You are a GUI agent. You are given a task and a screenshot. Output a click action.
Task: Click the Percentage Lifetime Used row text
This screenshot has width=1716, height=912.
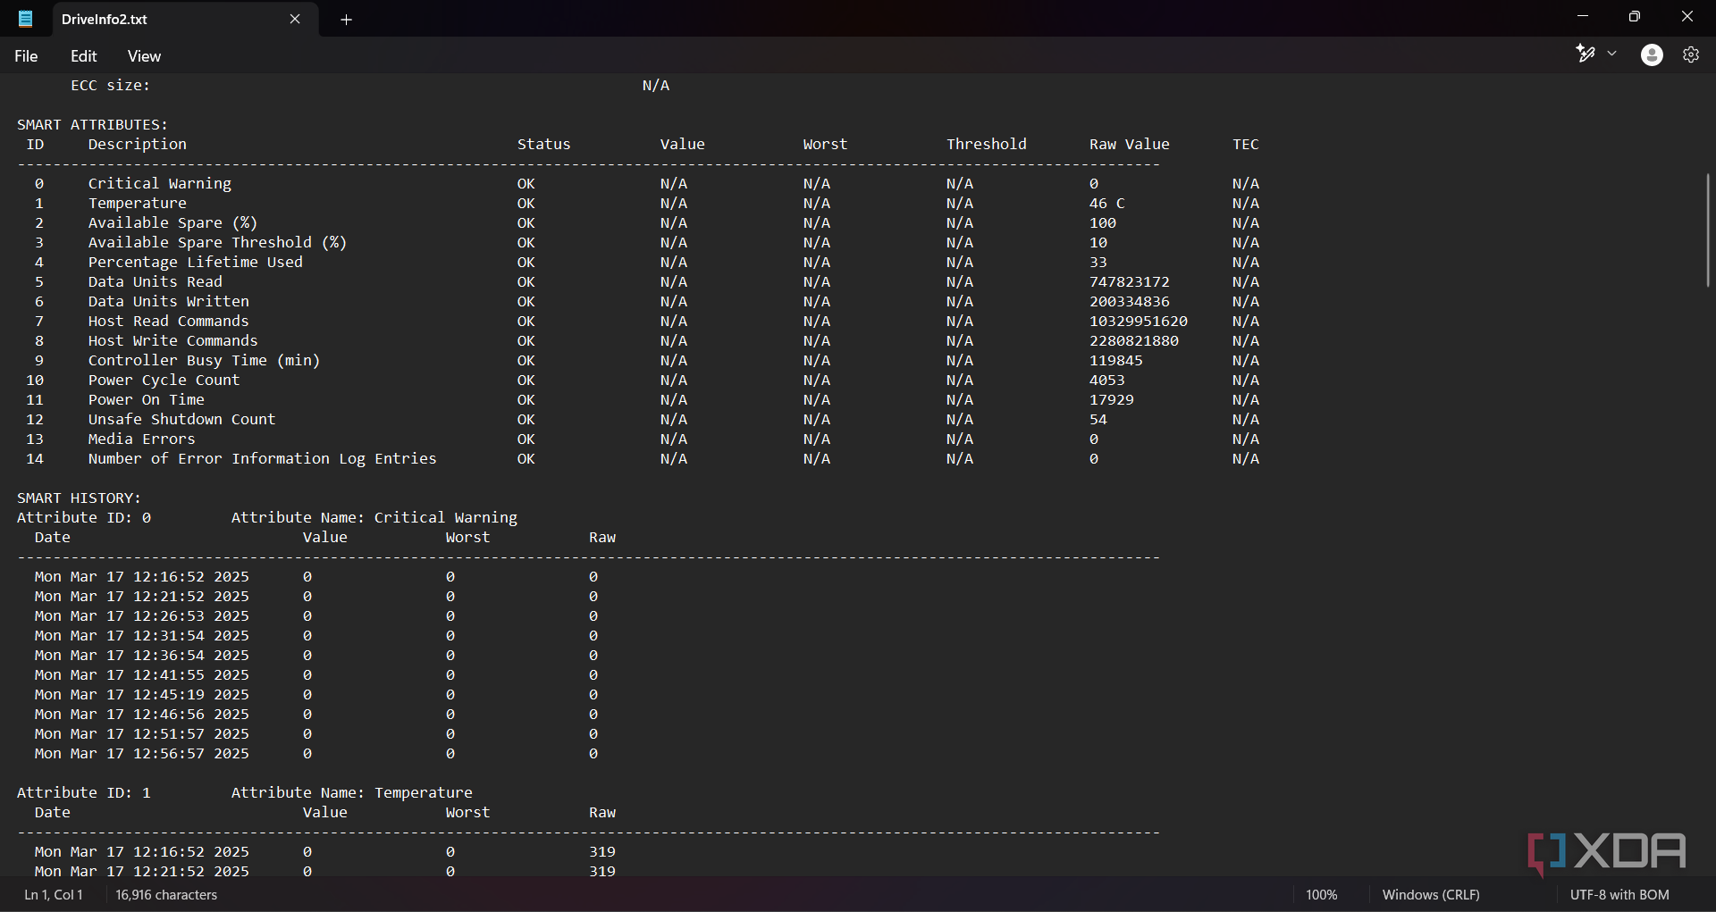195,263
